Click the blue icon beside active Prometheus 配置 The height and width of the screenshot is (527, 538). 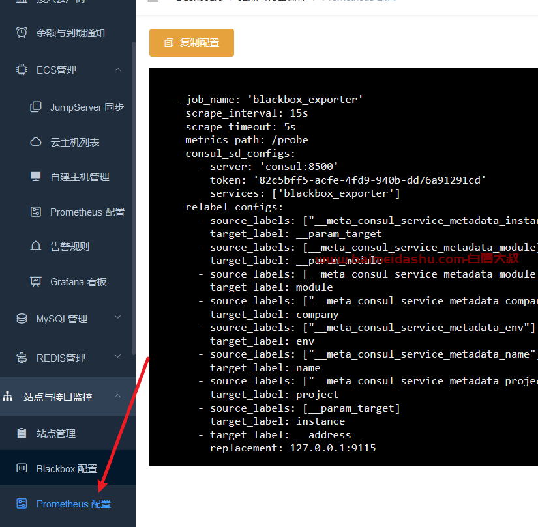[22, 504]
